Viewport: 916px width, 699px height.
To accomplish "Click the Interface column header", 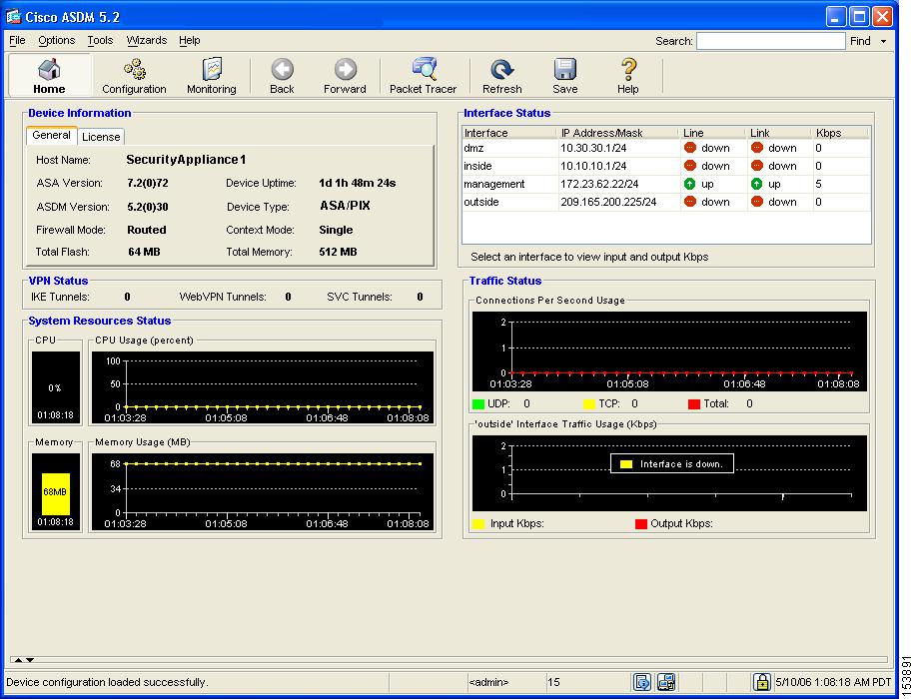I will point(510,133).
